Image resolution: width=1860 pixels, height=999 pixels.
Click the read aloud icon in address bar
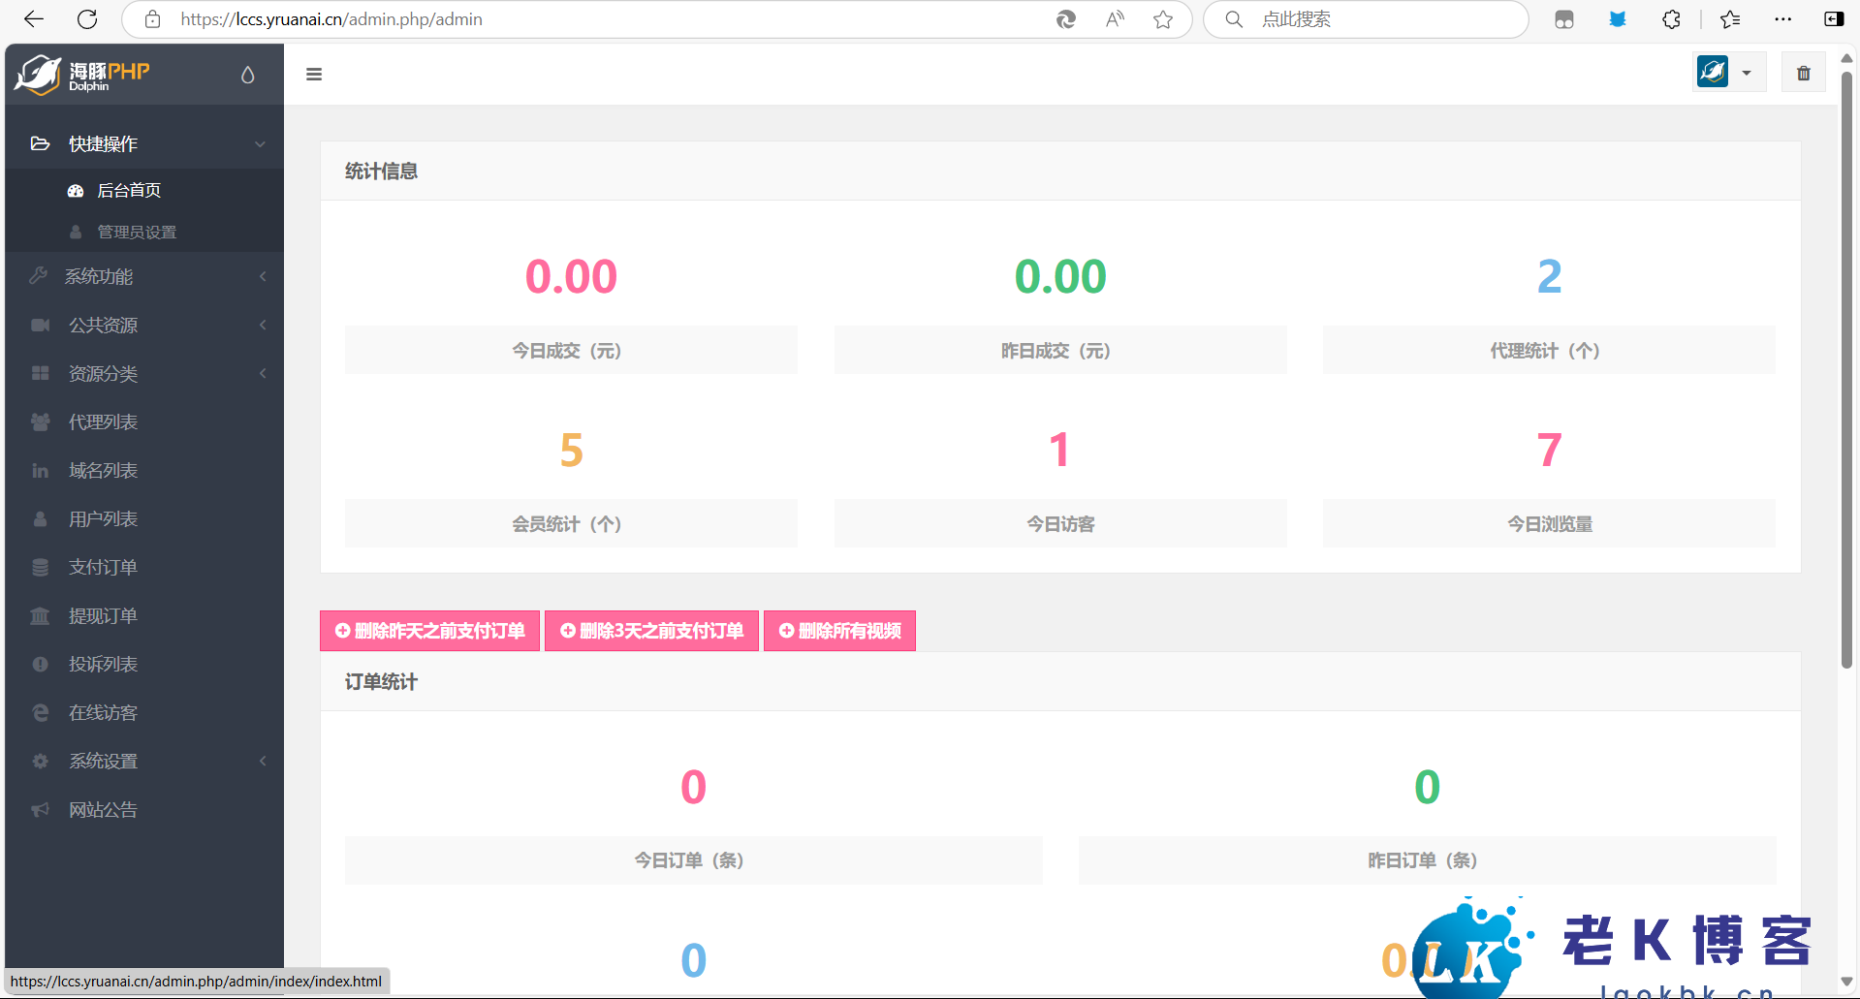coord(1115,19)
